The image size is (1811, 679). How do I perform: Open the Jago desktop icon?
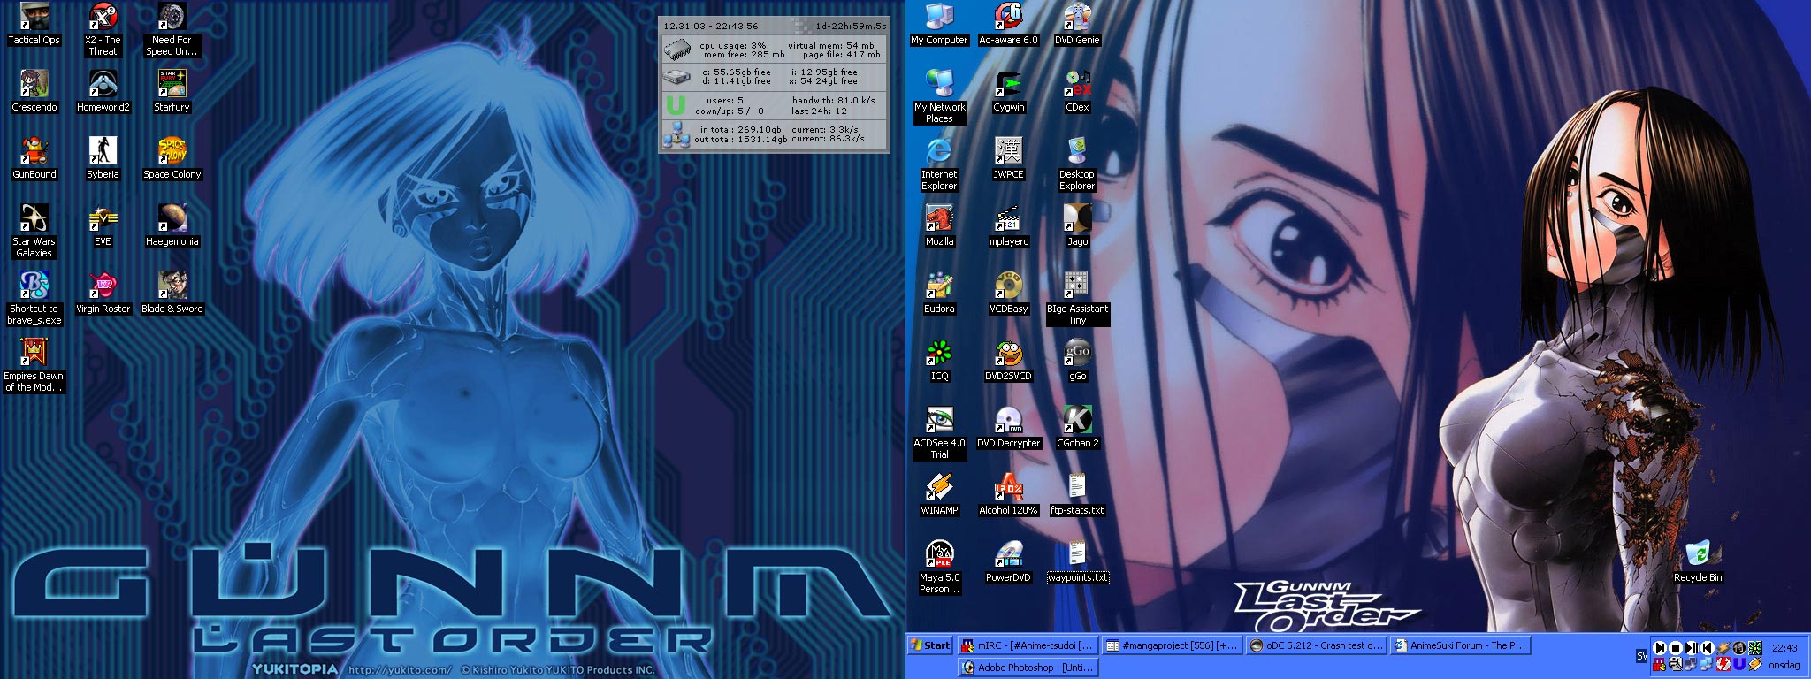[x=1077, y=225]
